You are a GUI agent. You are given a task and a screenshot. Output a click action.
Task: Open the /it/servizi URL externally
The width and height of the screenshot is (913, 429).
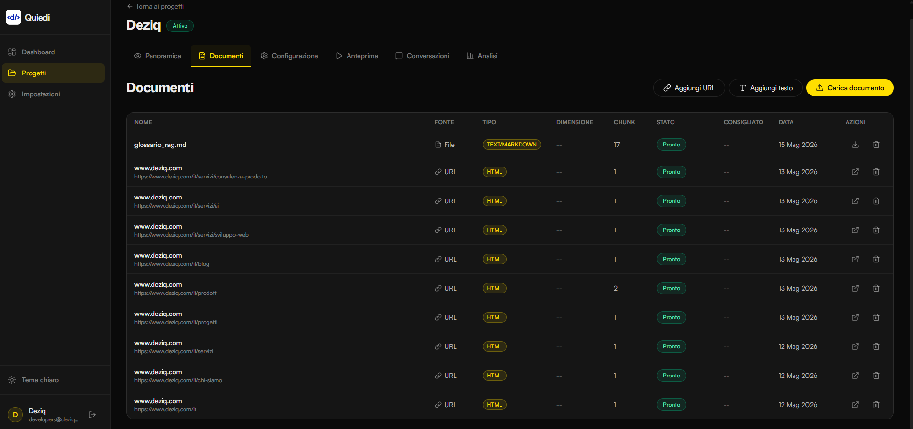coord(855,346)
